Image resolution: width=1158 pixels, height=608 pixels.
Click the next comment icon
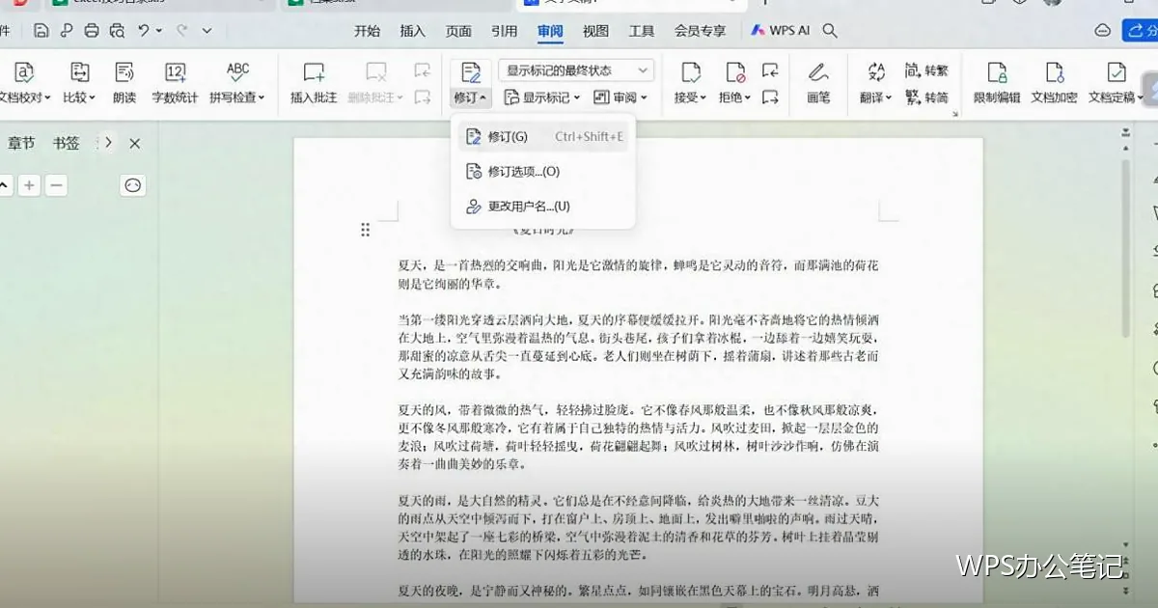pos(422,97)
